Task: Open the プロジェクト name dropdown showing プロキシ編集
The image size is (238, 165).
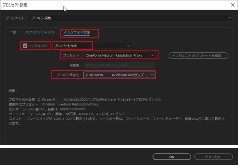Action: pyautogui.click(x=131, y=18)
